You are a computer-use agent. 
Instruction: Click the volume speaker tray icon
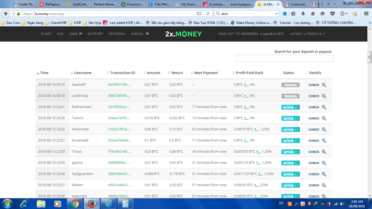(x=342, y=204)
